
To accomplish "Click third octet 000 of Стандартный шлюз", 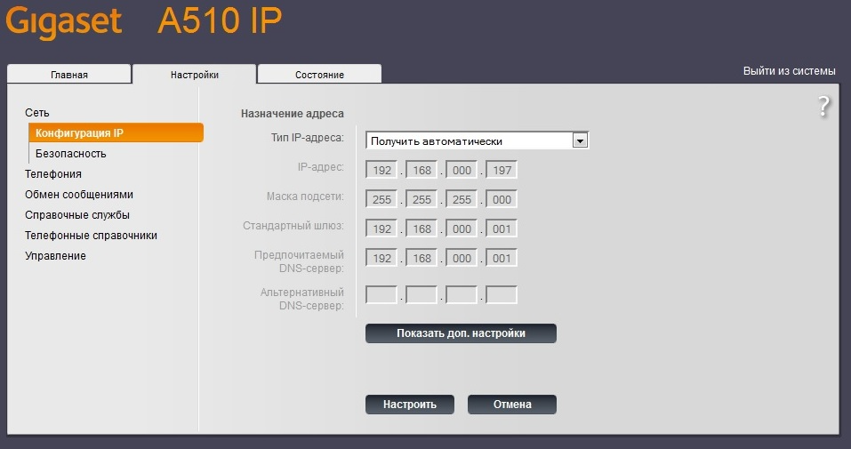I will (x=462, y=229).
